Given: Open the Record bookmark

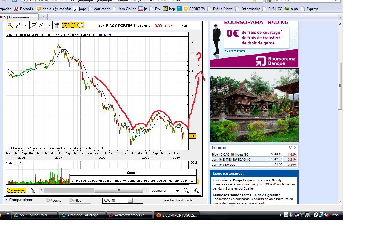Looking at the screenshot, I should (24, 9).
